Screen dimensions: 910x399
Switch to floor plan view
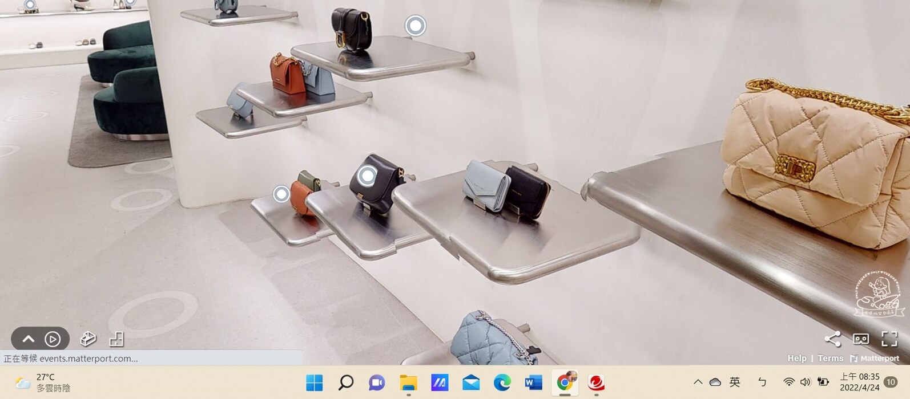116,339
